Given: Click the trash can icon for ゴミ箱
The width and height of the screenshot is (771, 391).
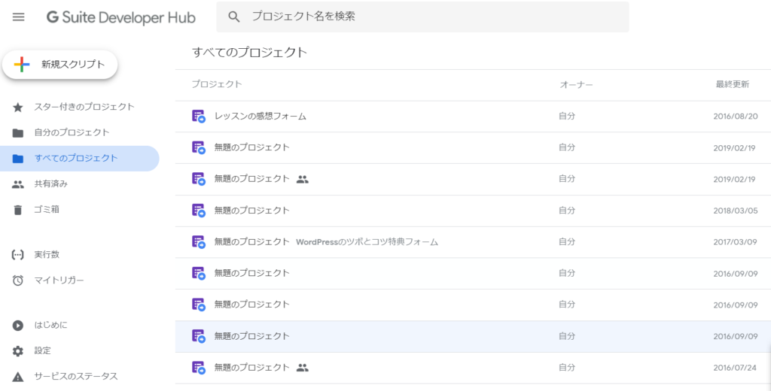Looking at the screenshot, I should 18,210.
